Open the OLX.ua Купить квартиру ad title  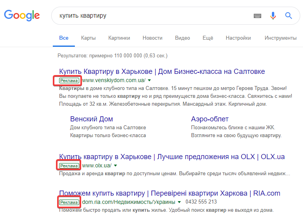tap(172, 157)
